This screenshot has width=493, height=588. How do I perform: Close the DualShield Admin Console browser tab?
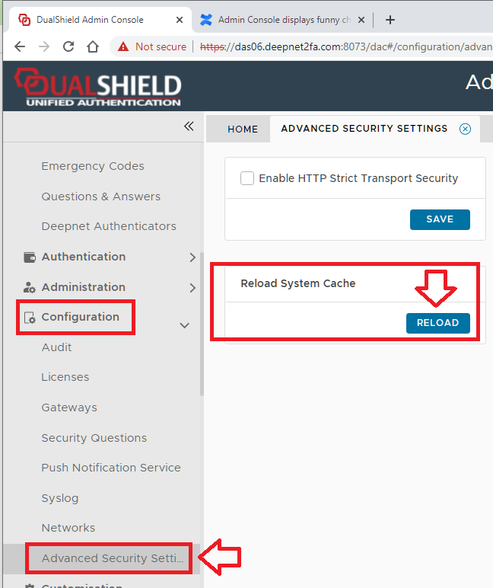pos(179,20)
